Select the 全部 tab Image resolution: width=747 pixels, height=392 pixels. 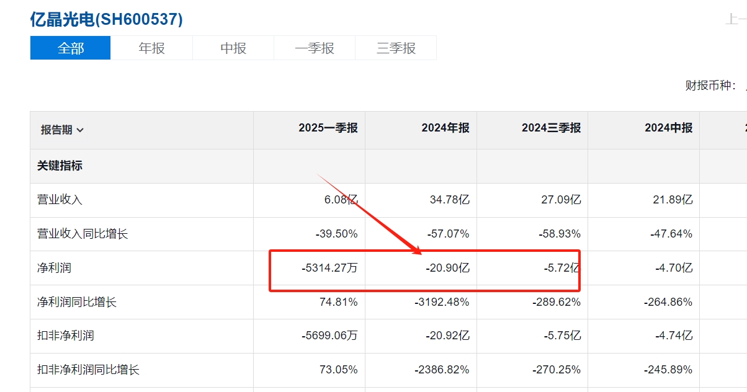(71, 48)
